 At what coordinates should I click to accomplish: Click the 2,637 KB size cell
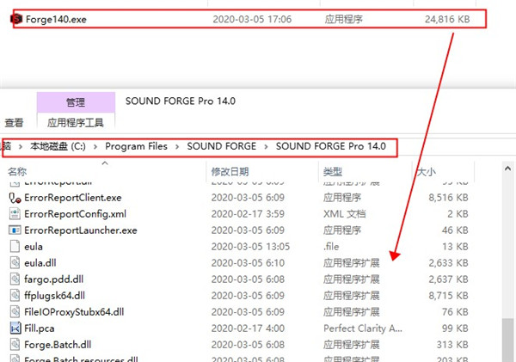pyautogui.click(x=448, y=279)
